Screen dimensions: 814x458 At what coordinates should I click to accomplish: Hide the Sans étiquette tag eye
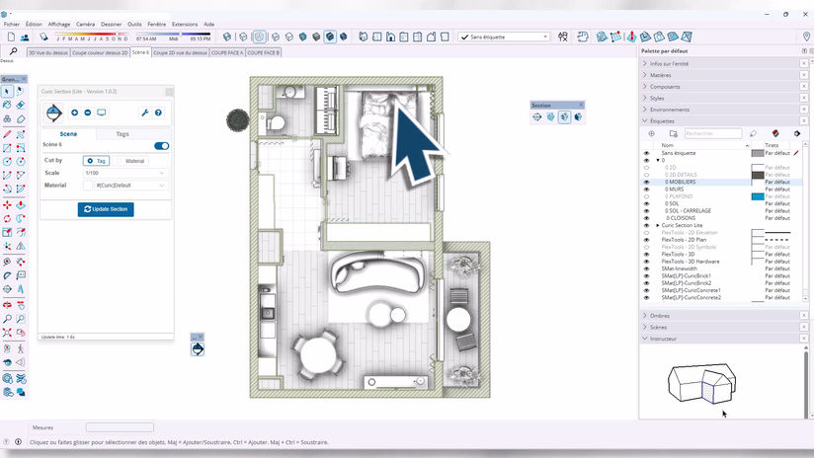(x=646, y=153)
